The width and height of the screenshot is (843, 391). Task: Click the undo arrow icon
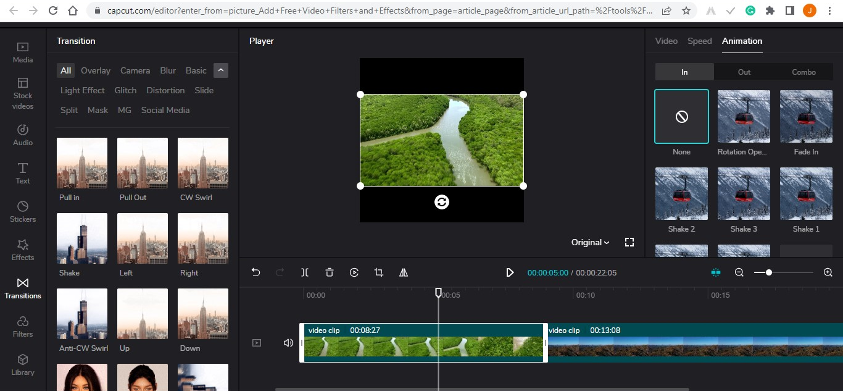[x=256, y=272]
